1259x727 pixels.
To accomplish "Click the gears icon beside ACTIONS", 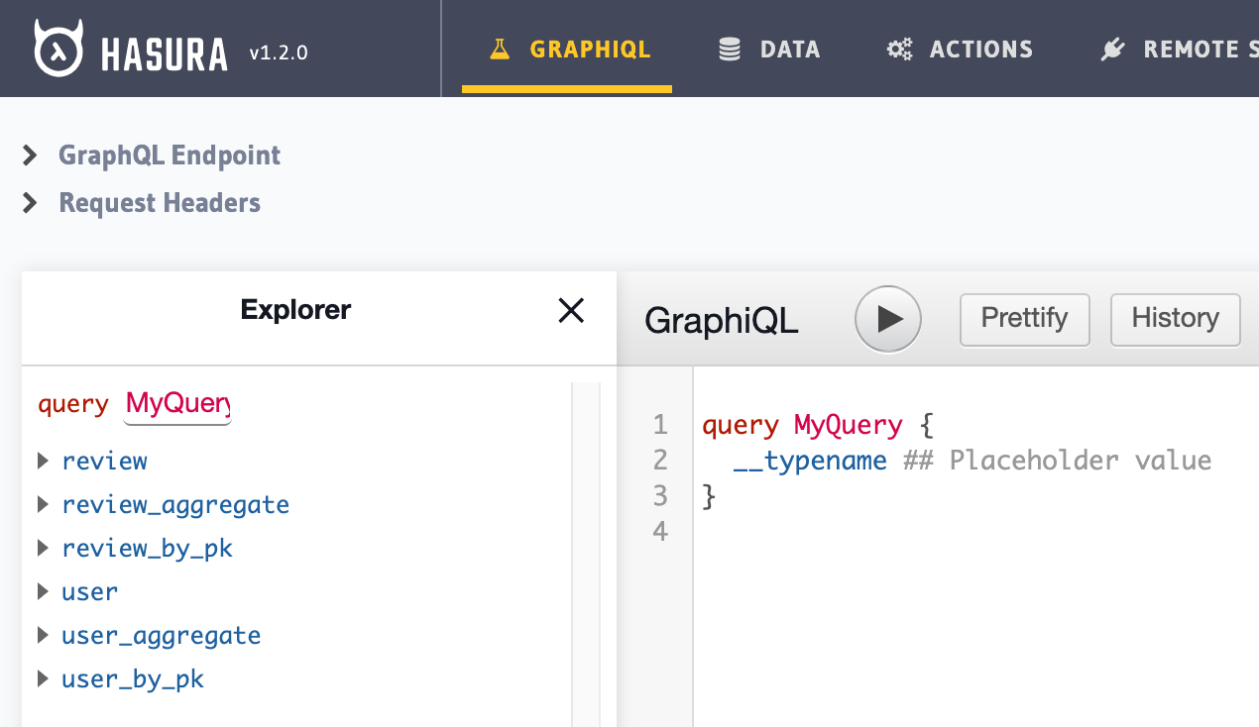I will point(899,50).
